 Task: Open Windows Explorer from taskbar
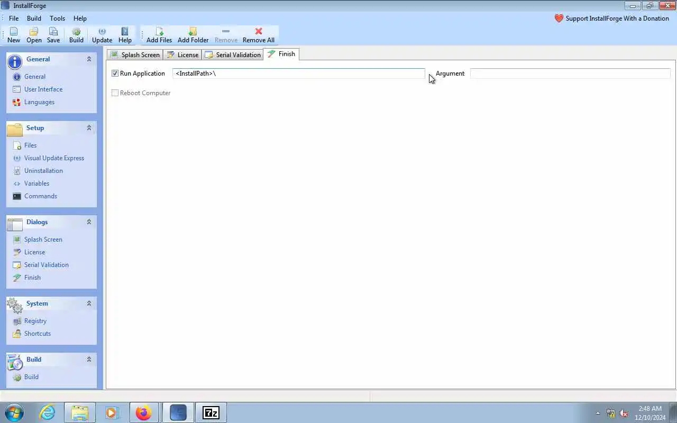[x=80, y=412]
